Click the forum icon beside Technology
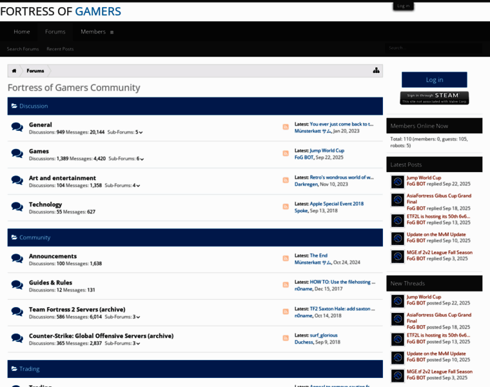The width and height of the screenshot is (490, 387). tap(17, 206)
